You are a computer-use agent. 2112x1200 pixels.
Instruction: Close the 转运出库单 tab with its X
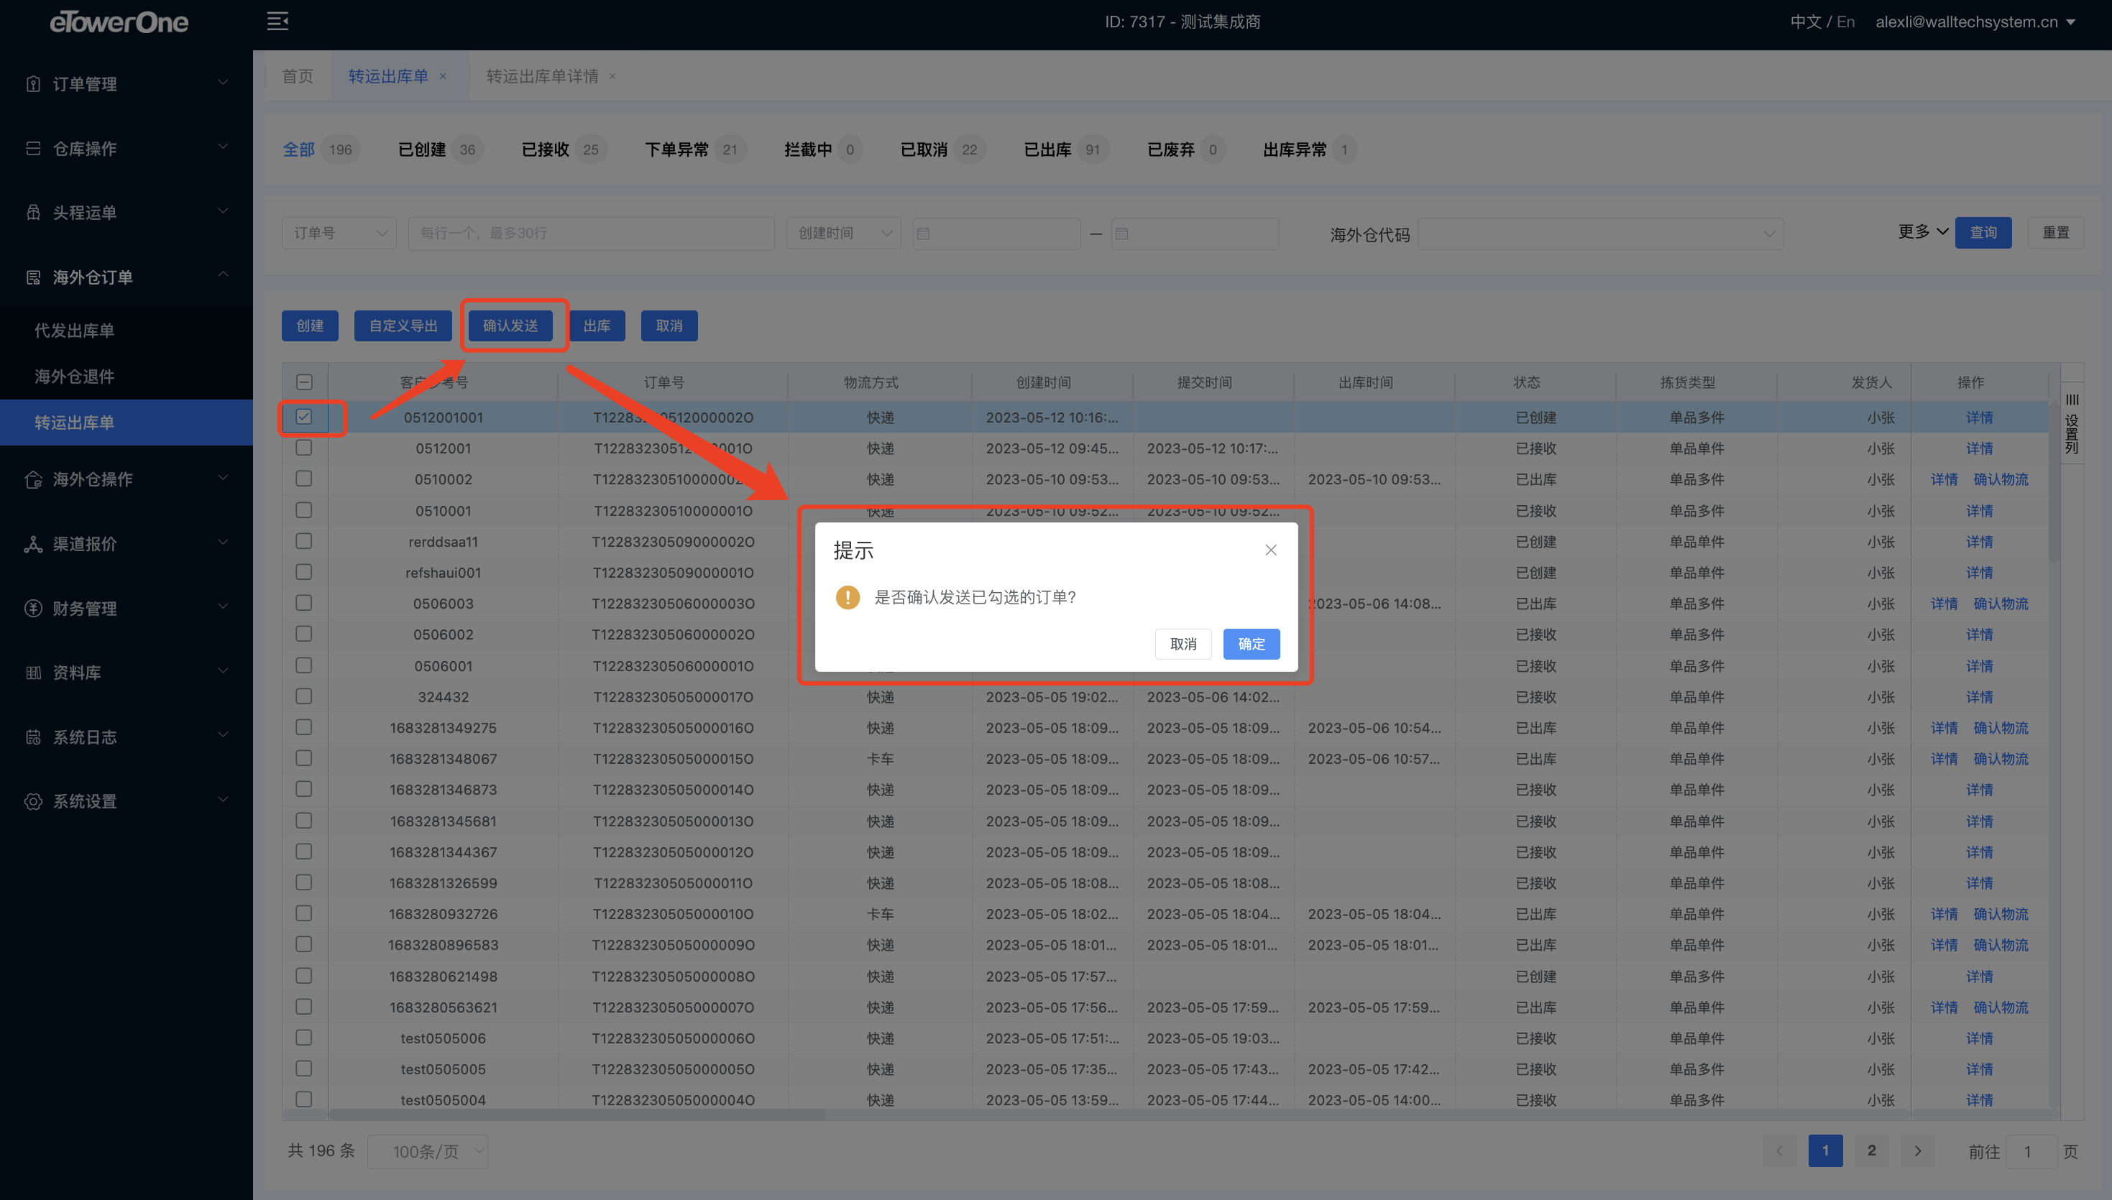(x=443, y=76)
